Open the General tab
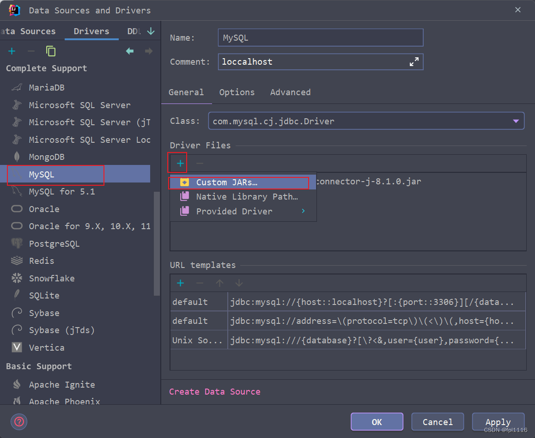Image resolution: width=535 pixels, height=438 pixels. click(186, 92)
